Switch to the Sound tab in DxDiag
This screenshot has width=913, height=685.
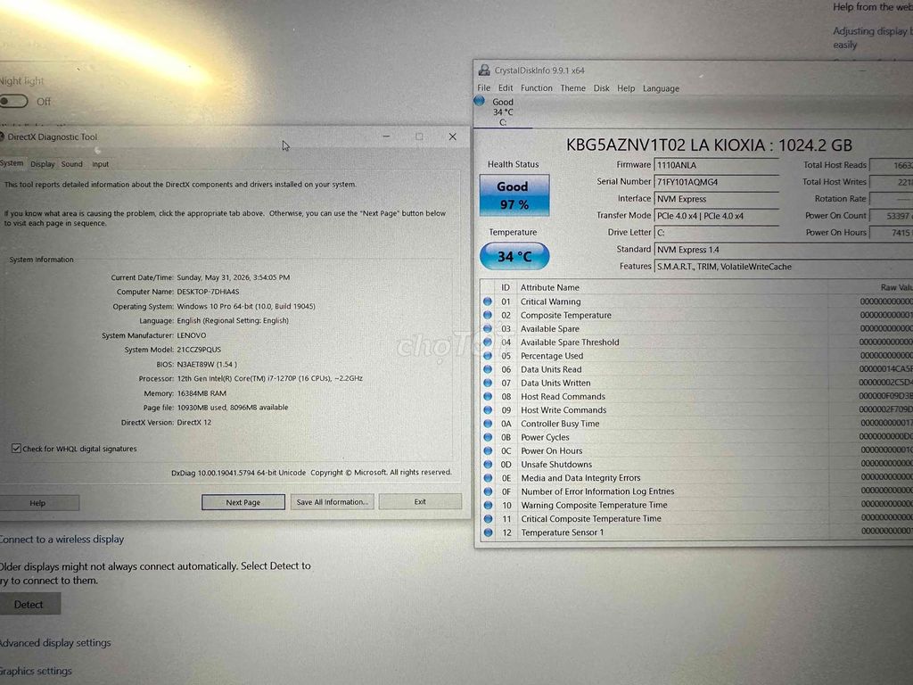[71, 164]
